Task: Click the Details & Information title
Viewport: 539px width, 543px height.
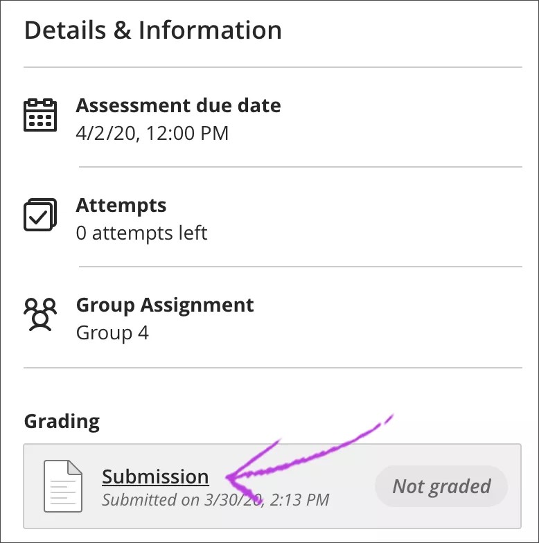Action: point(153,31)
